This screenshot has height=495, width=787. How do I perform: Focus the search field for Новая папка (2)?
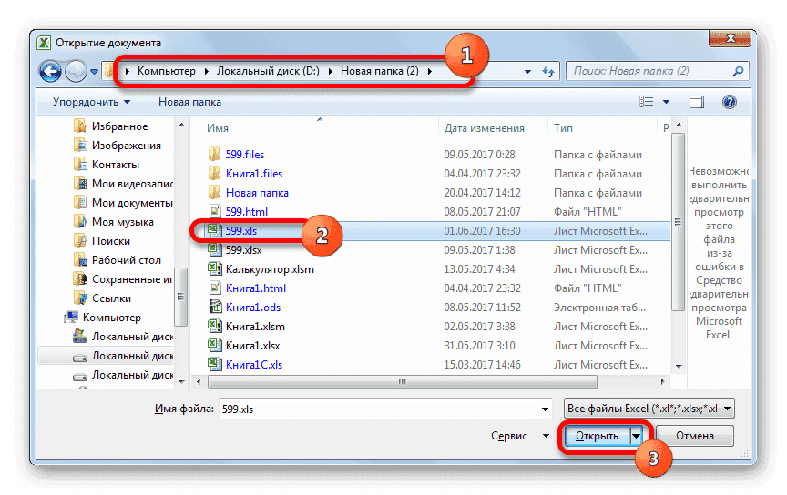pos(657,71)
